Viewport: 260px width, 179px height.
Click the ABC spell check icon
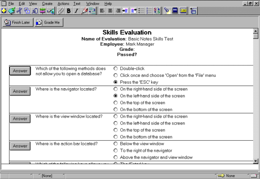(x=175, y=11)
